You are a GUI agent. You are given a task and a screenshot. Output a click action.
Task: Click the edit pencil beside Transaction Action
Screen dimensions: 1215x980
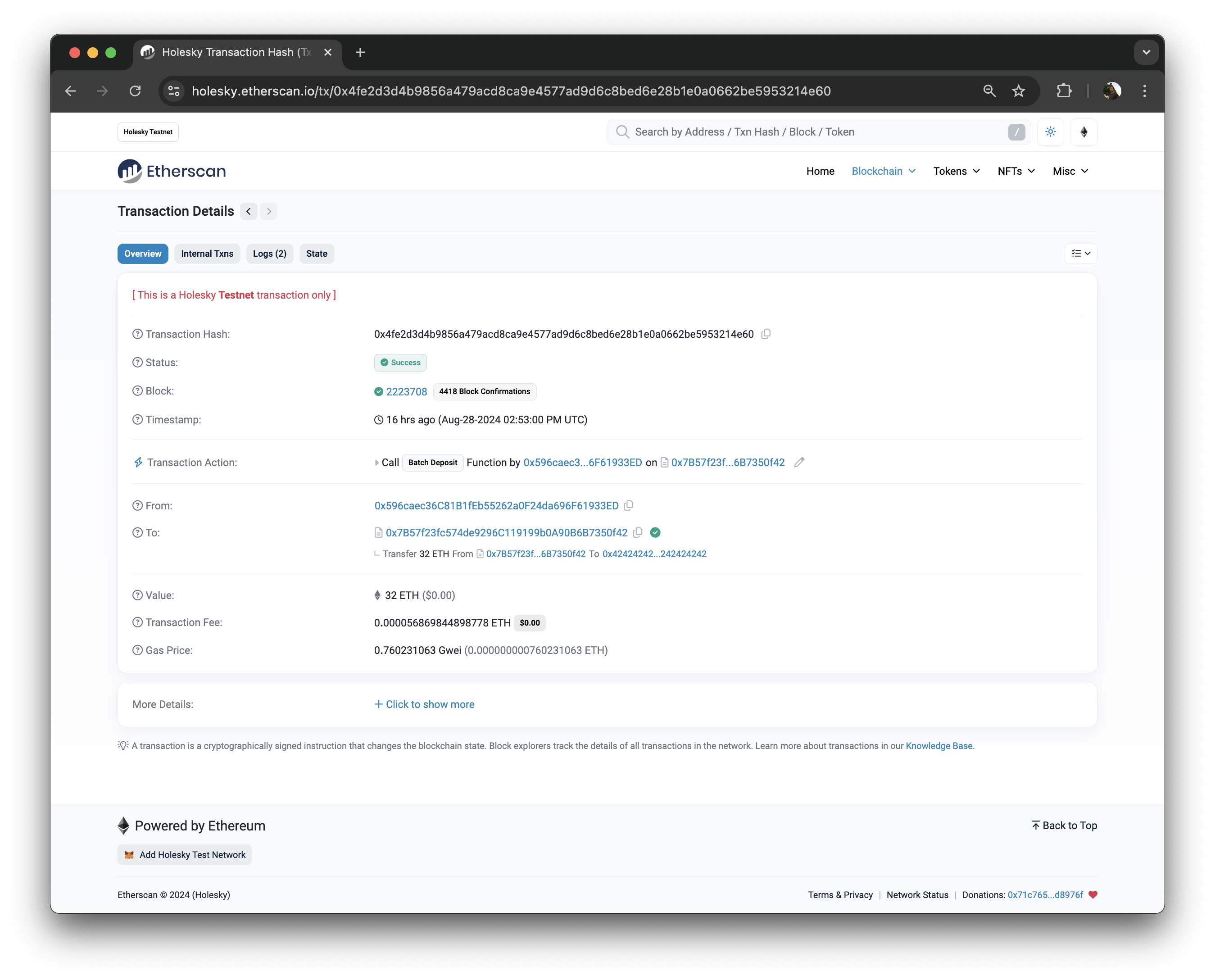[x=799, y=463]
